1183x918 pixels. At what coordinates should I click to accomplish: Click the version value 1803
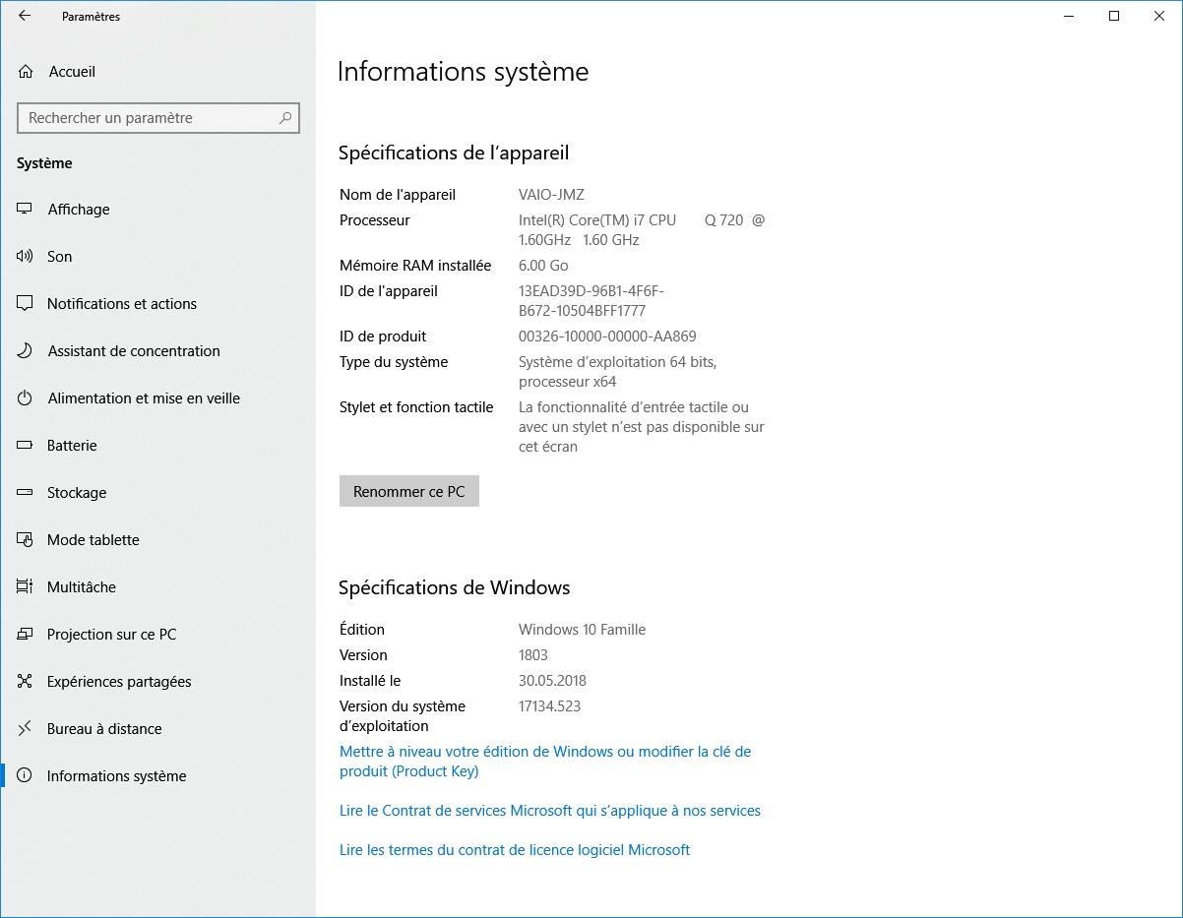pos(533,655)
